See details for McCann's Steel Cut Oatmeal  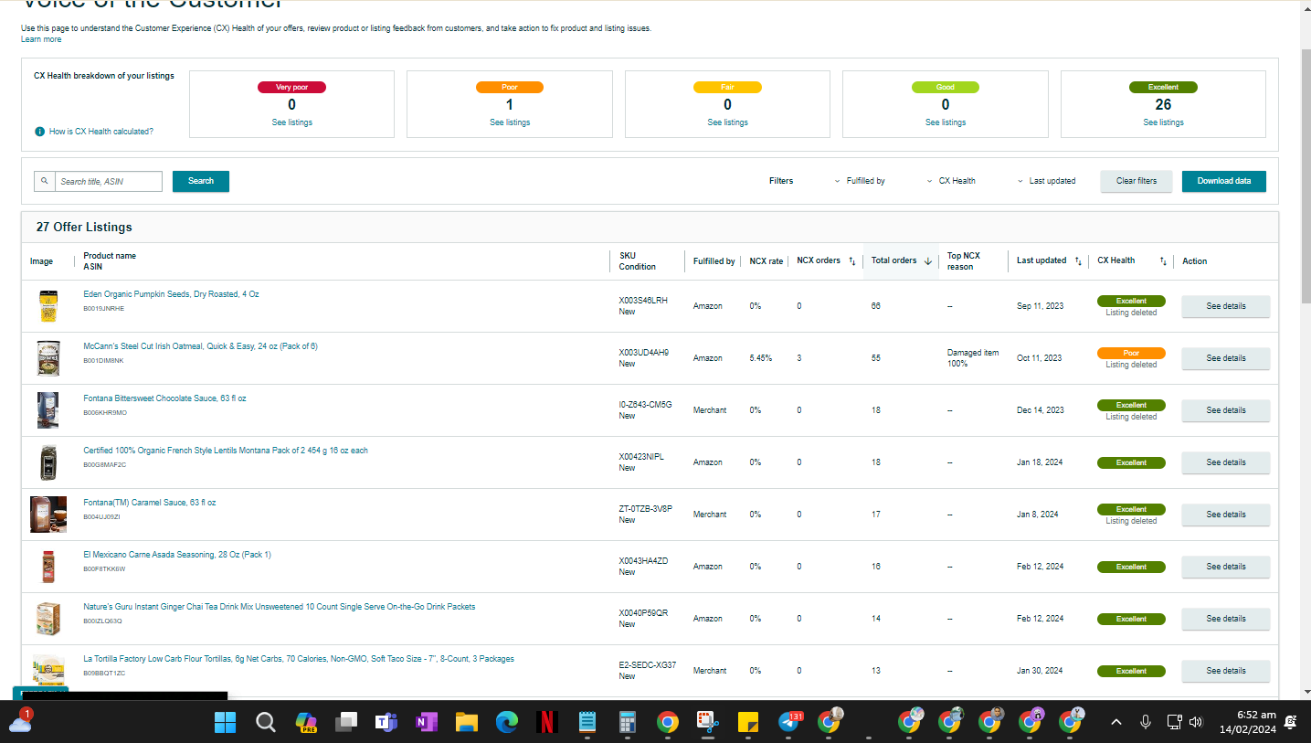[x=1226, y=358]
